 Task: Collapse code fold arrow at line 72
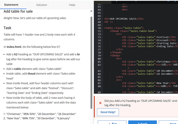click(x=102, y=34)
